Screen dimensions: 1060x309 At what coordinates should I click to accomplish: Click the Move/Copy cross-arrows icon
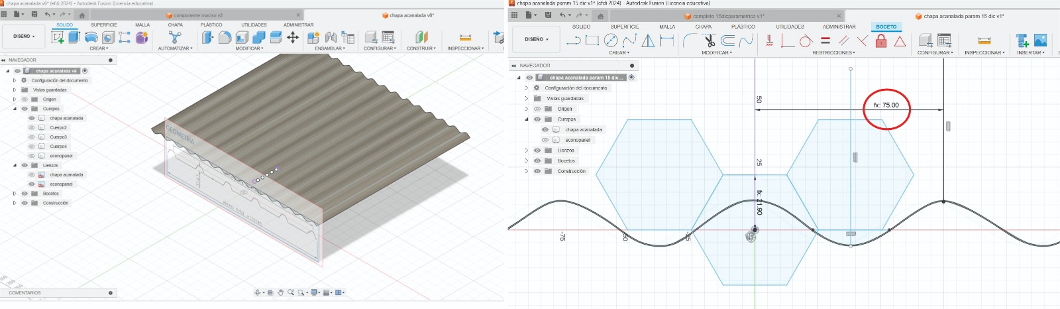click(293, 38)
